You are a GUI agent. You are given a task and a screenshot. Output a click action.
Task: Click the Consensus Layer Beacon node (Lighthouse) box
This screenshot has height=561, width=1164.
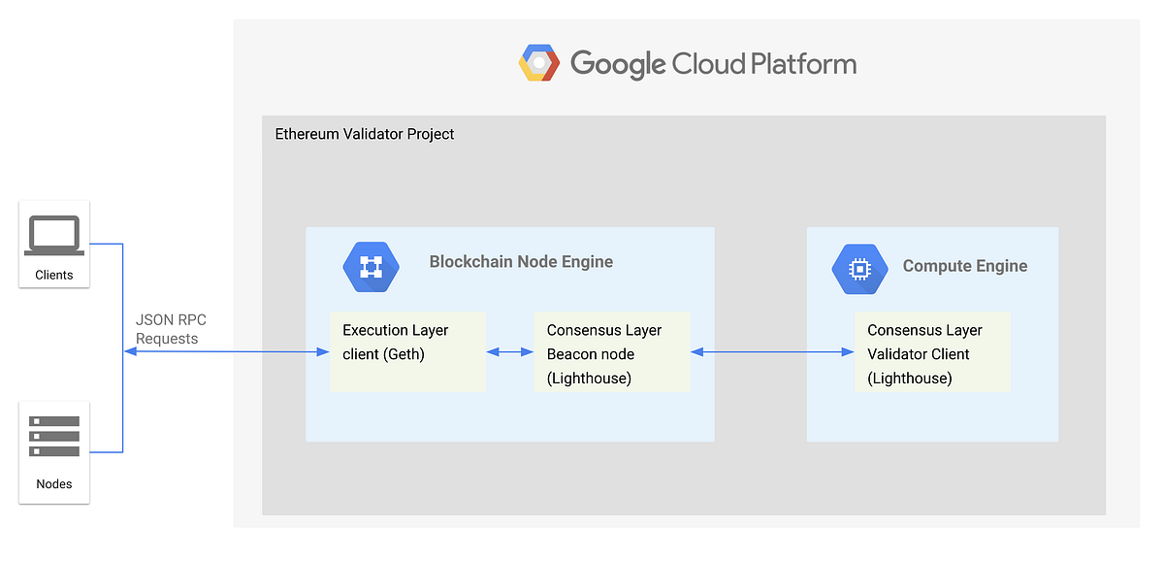611,353
